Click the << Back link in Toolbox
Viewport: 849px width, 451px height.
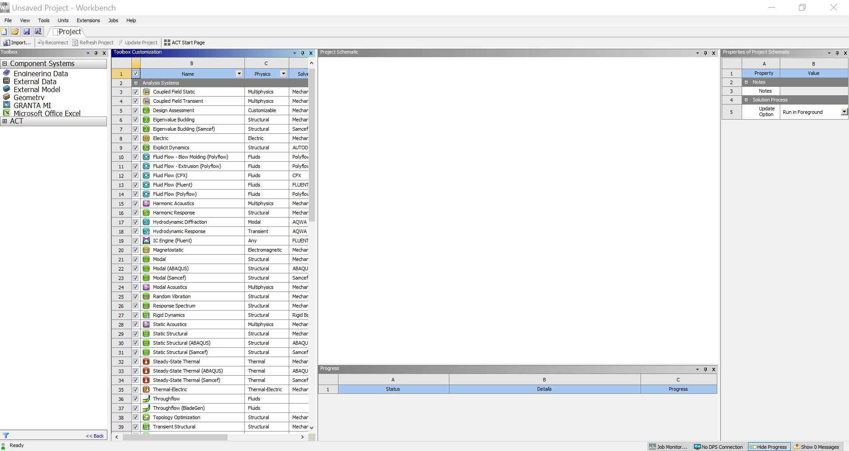click(x=95, y=436)
